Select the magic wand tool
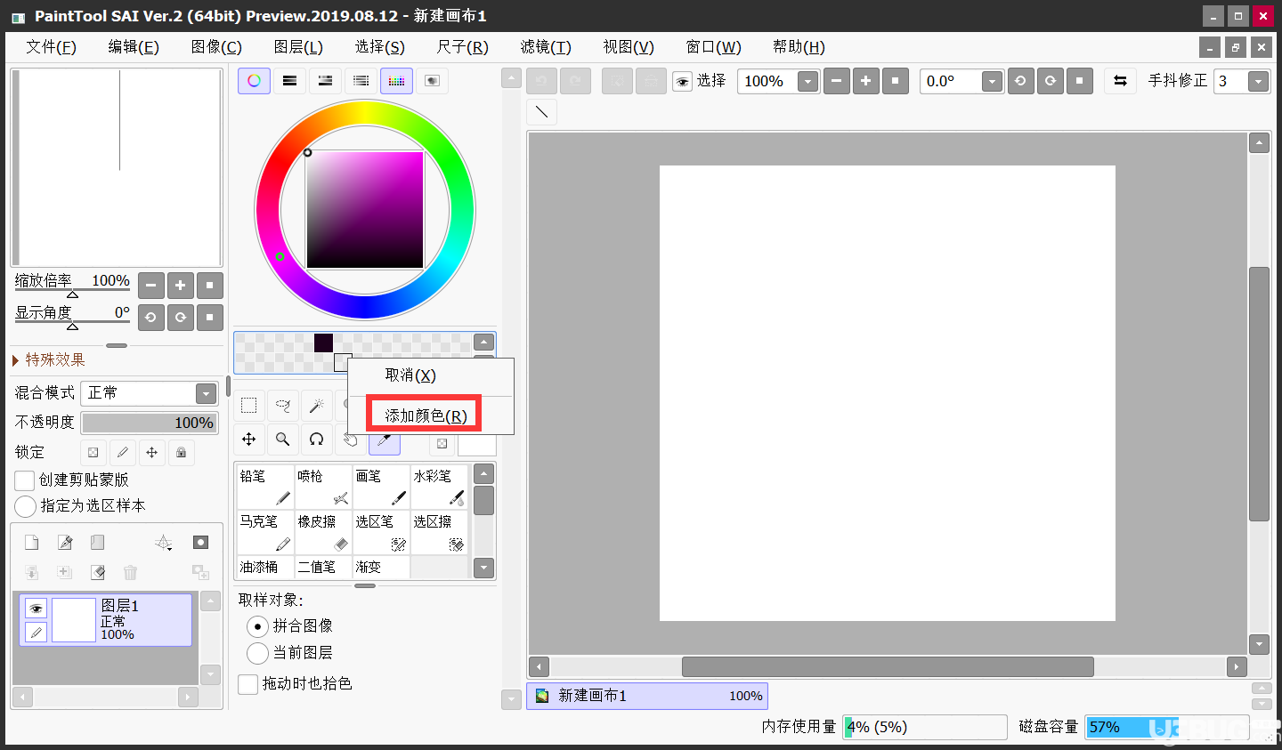The width and height of the screenshot is (1282, 750). (316, 406)
